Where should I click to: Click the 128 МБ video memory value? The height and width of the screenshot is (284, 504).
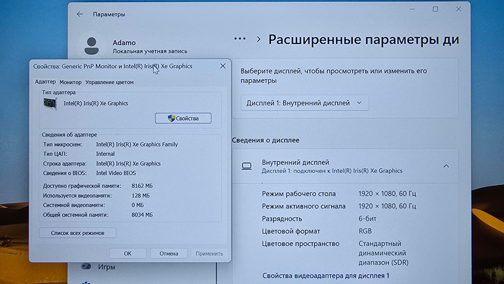[x=141, y=195]
